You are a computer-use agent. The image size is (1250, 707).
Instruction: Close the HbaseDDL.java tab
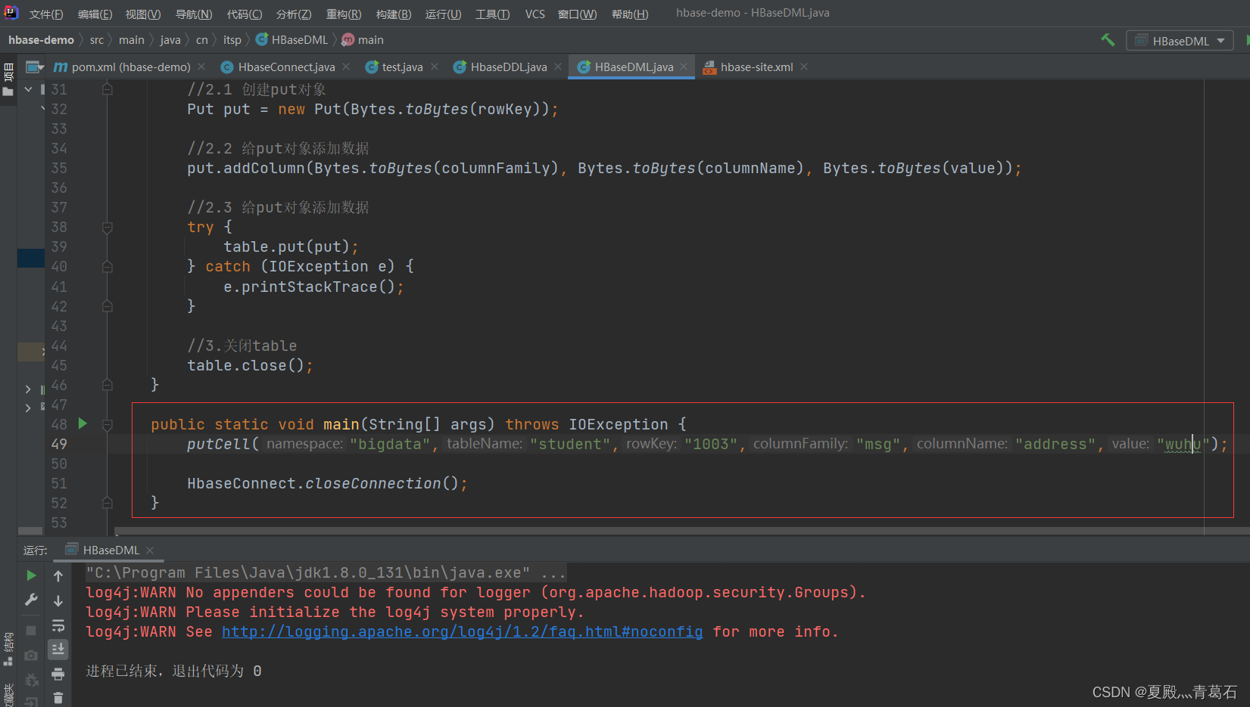click(x=558, y=67)
